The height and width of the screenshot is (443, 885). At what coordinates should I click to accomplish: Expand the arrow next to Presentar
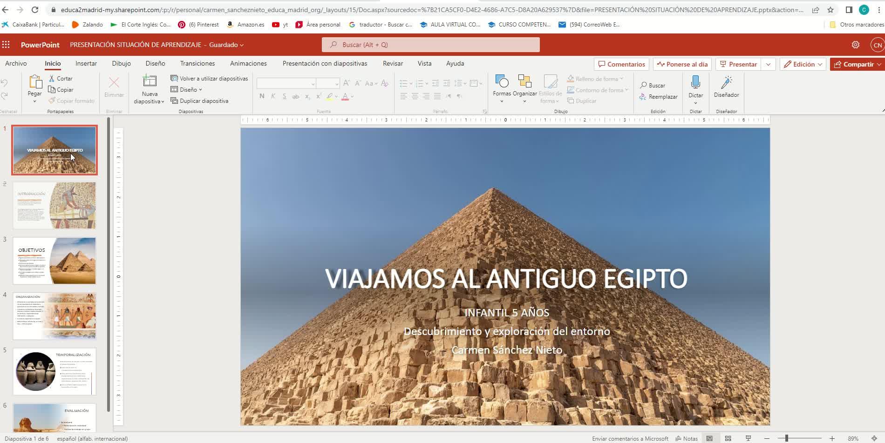(x=768, y=64)
